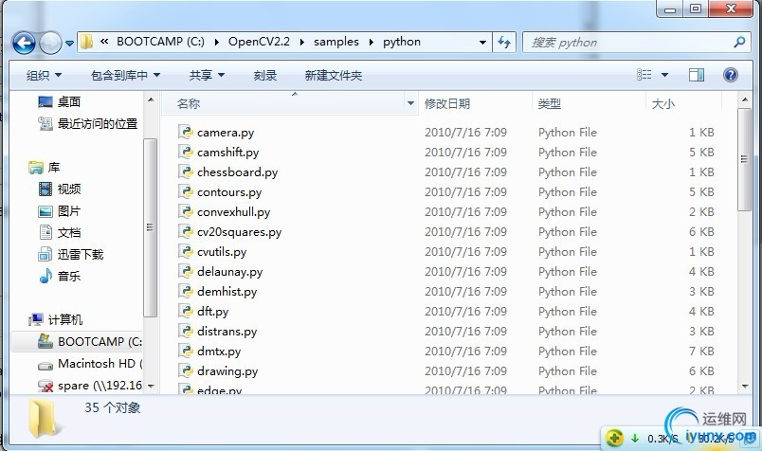Select the dmtx.py file name

coord(219,352)
